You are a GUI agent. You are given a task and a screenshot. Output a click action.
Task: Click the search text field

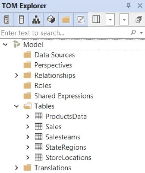tap(65, 33)
